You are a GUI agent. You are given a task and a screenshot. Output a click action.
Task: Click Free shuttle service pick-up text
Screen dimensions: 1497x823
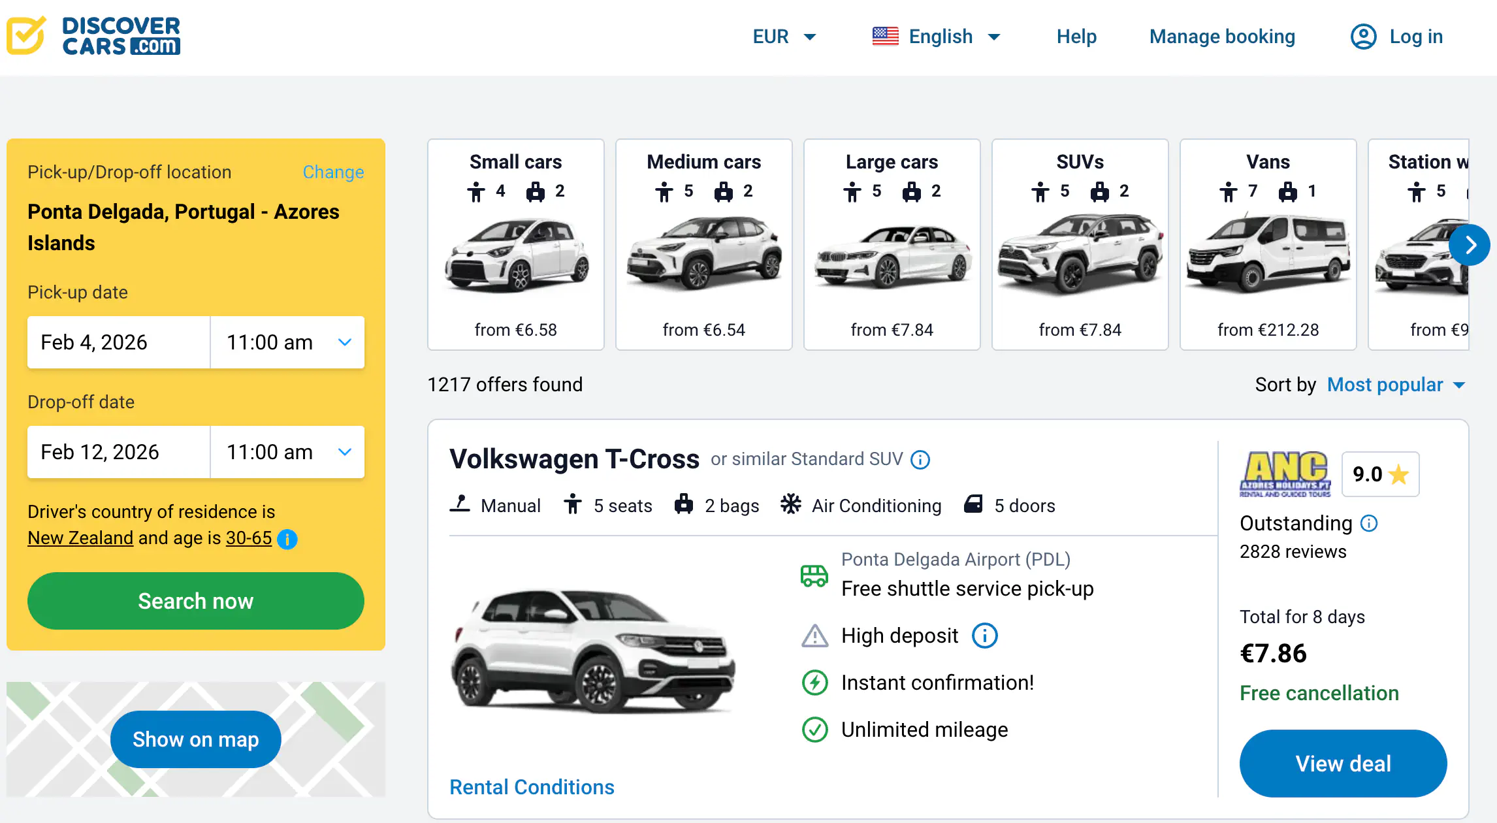[x=967, y=589]
